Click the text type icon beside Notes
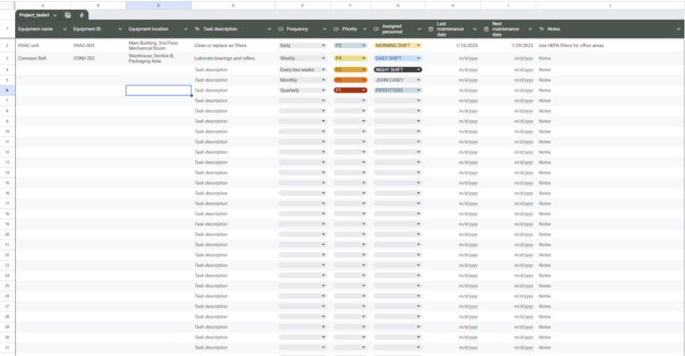685x356 pixels. pos(541,29)
